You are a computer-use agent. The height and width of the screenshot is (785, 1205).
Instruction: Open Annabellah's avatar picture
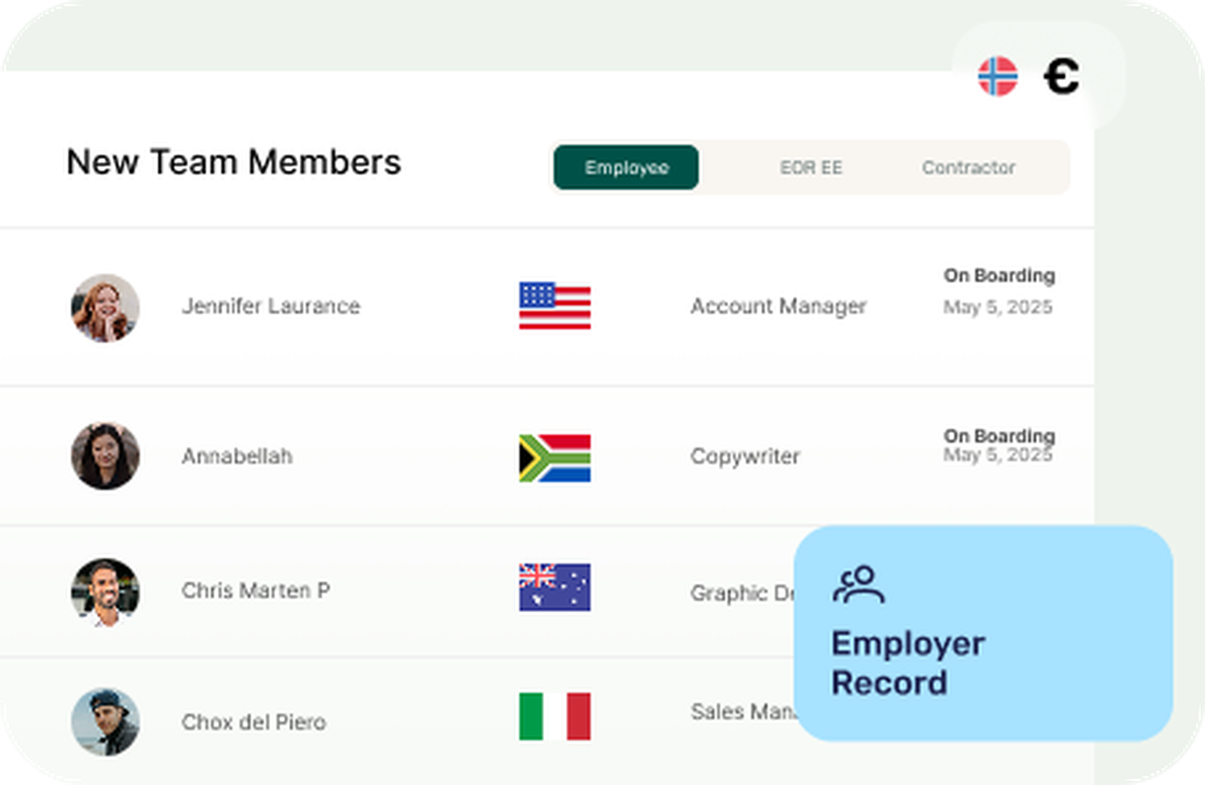tap(105, 456)
